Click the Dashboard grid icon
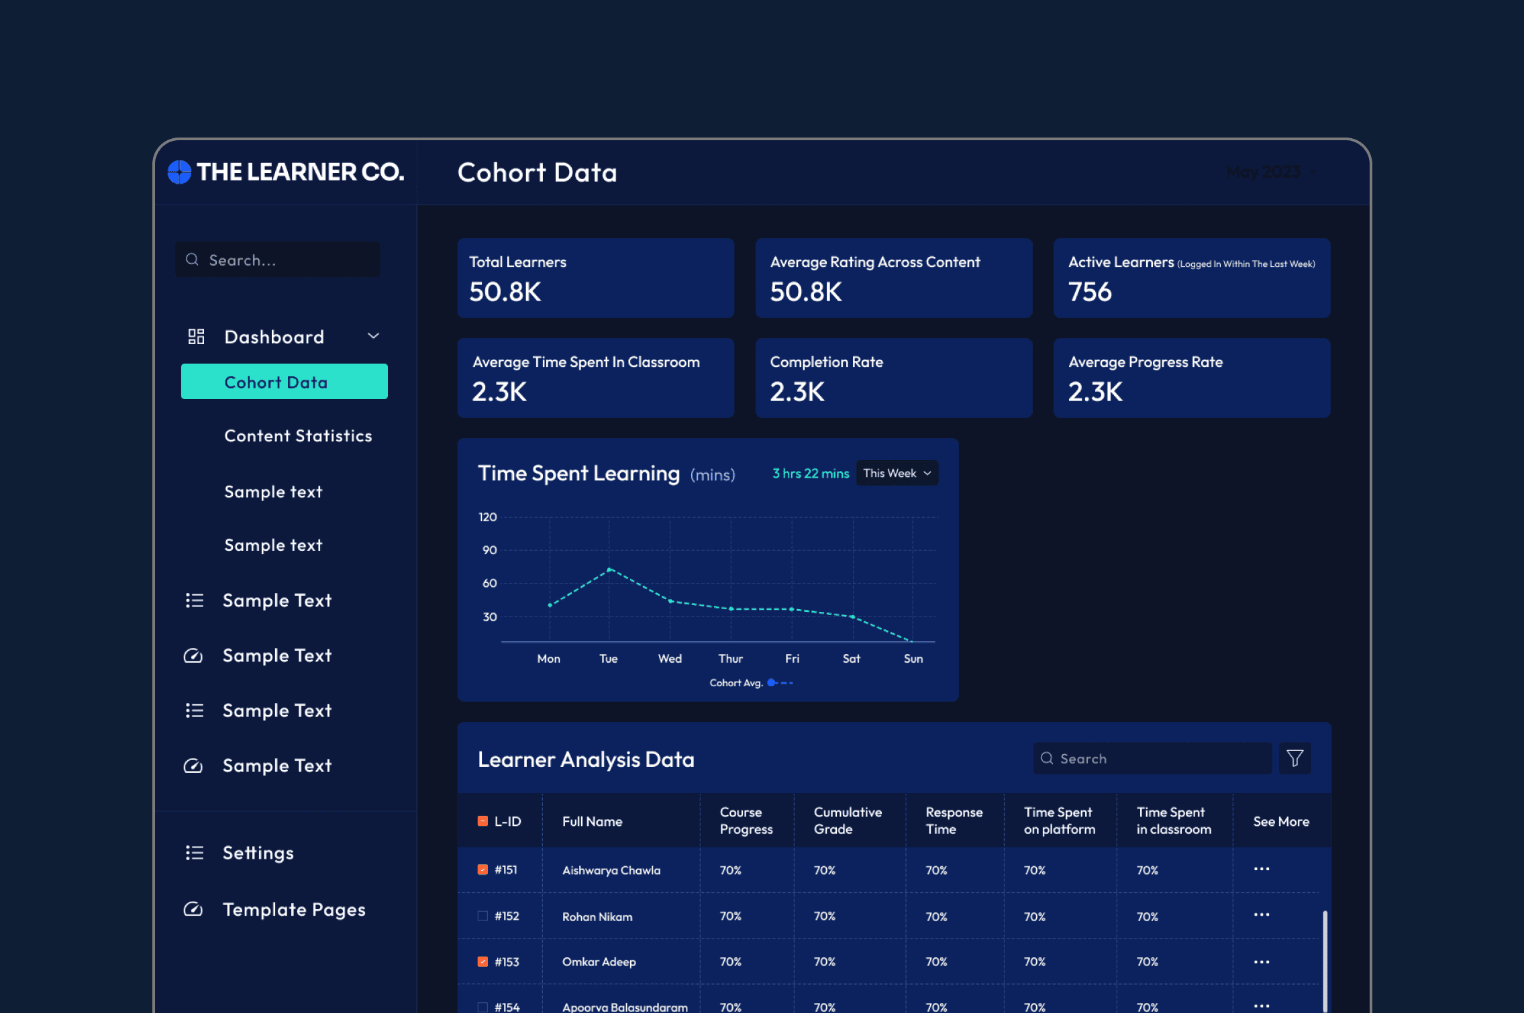The image size is (1524, 1013). 196,336
